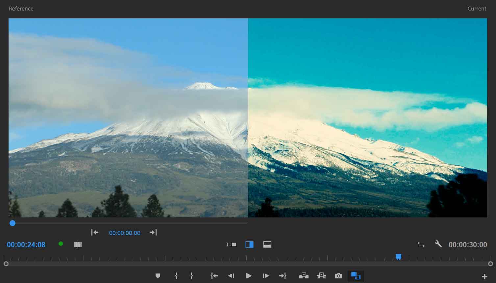The image size is (496, 283).
Task: Click the duration timecode 00:00:30:00
Action: pyautogui.click(x=468, y=245)
